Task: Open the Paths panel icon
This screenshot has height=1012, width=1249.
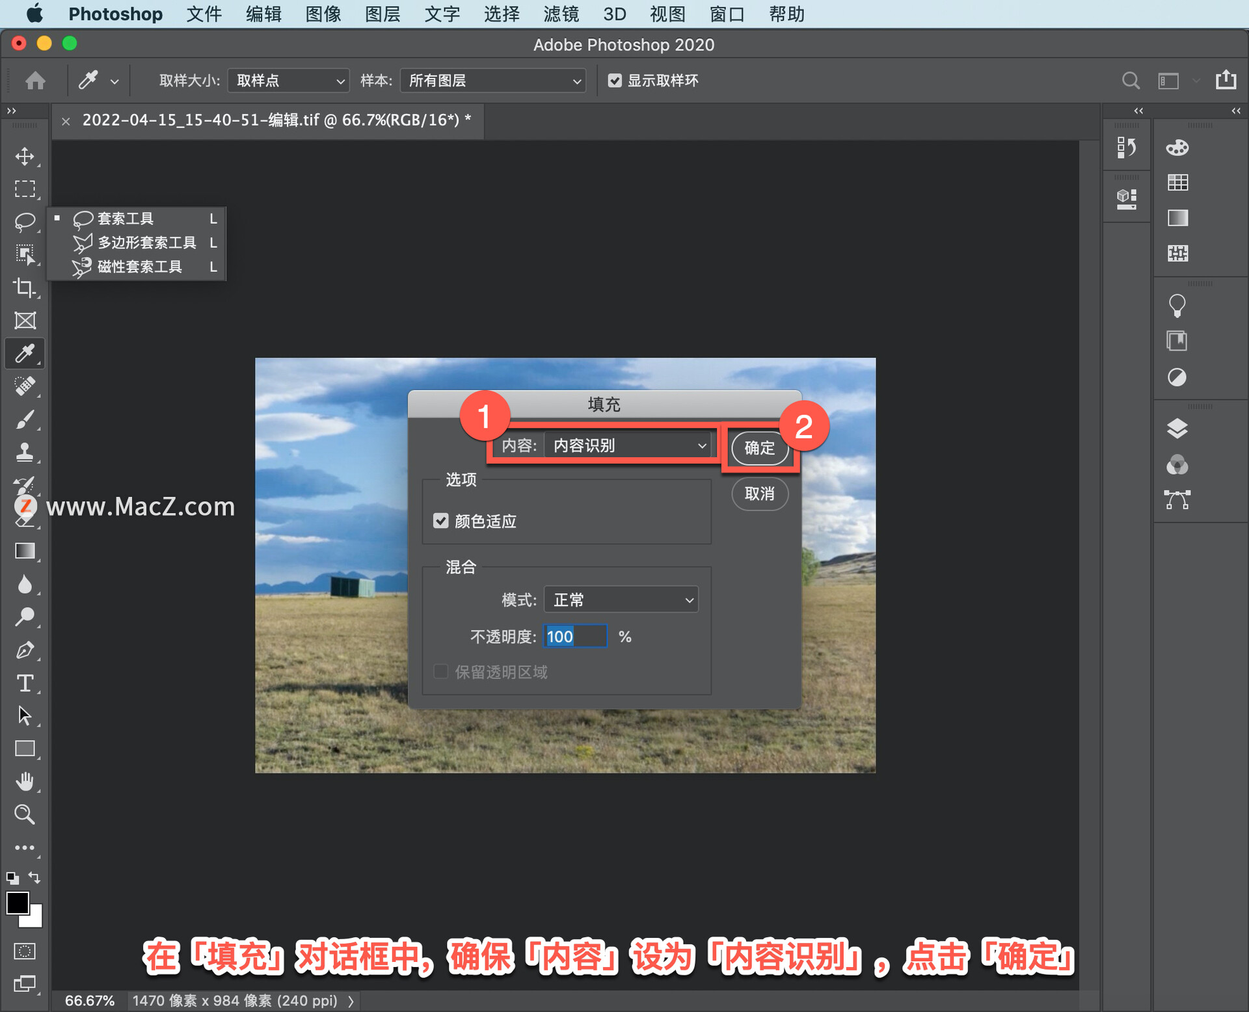Action: click(1177, 500)
